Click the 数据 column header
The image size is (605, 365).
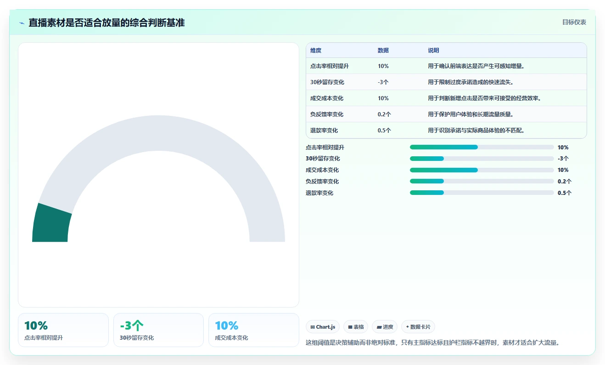[x=383, y=51]
